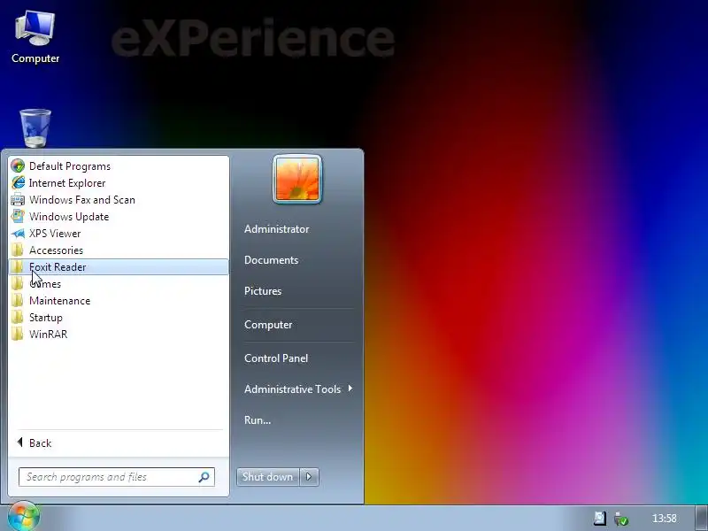Image resolution: width=708 pixels, height=531 pixels.
Task: Open Control Panel
Action: [276, 358]
